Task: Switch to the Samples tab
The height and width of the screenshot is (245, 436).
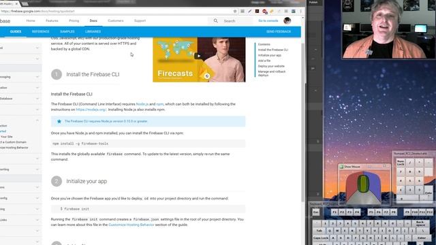Action: [x=67, y=32]
